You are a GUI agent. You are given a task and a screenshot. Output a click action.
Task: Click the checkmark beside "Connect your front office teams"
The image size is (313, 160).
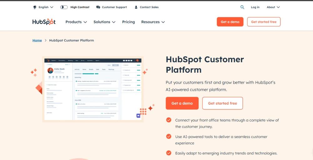tap(169, 120)
